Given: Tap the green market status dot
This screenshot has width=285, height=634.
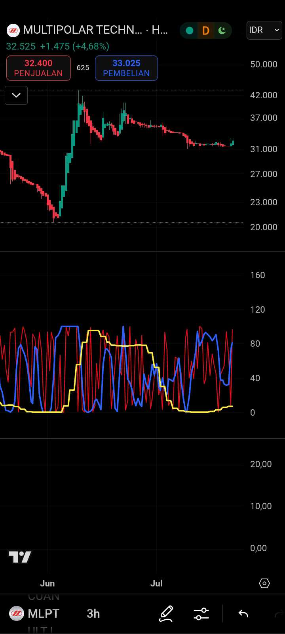Looking at the screenshot, I should [x=190, y=31].
